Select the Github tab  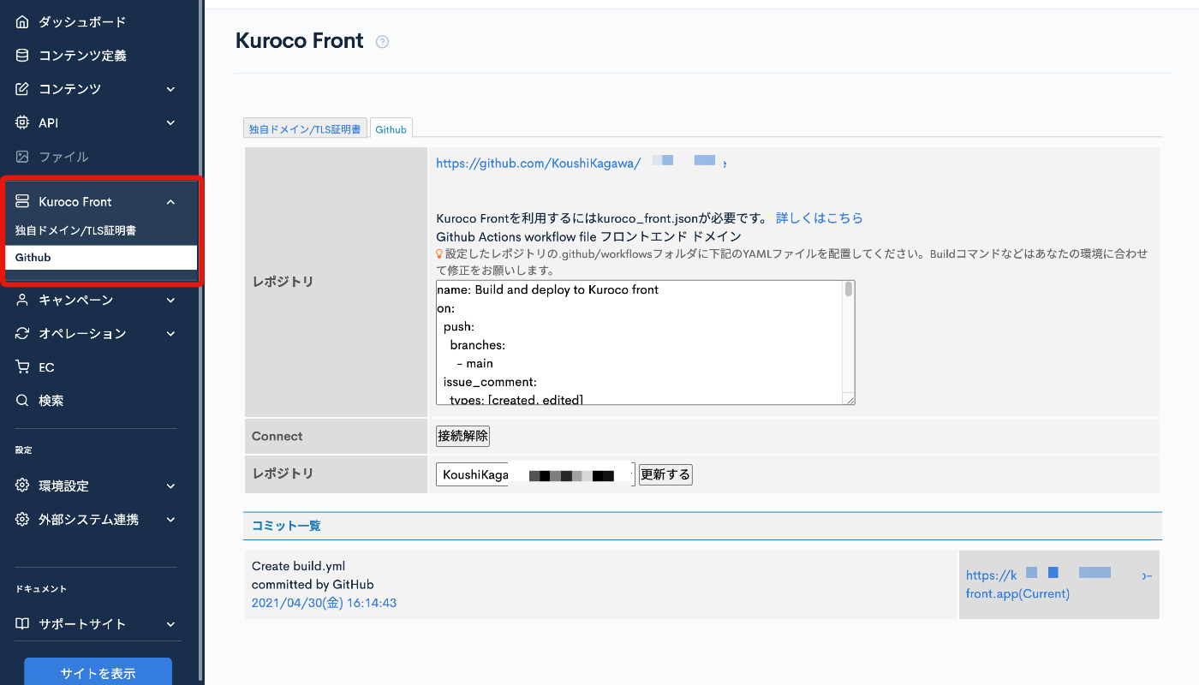(x=391, y=128)
